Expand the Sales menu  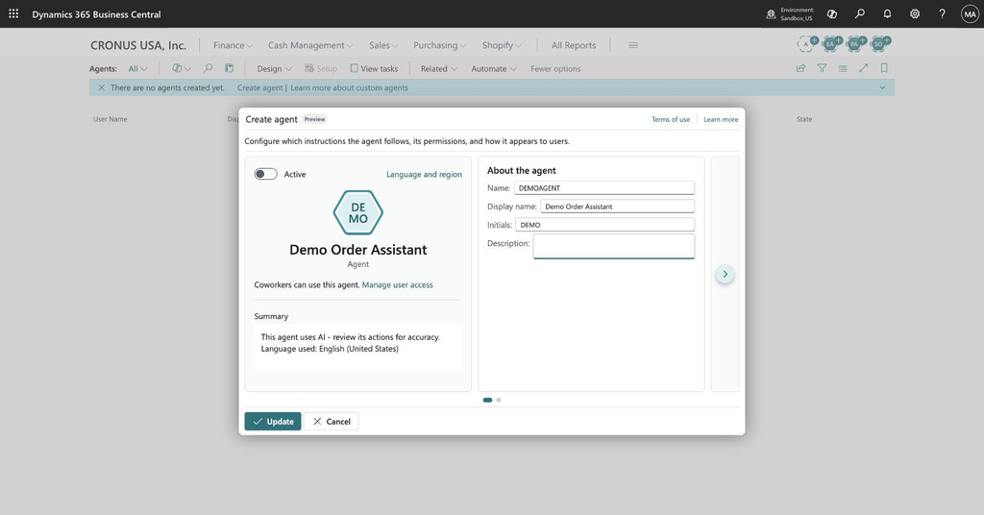(x=384, y=45)
